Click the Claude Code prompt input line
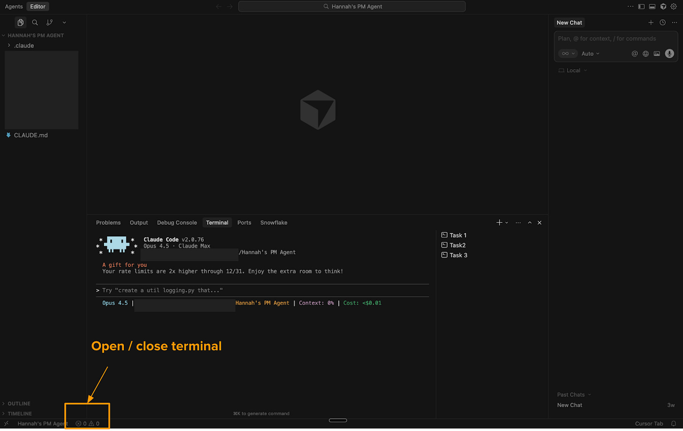Screen dimensions: 683x431 pos(263,290)
